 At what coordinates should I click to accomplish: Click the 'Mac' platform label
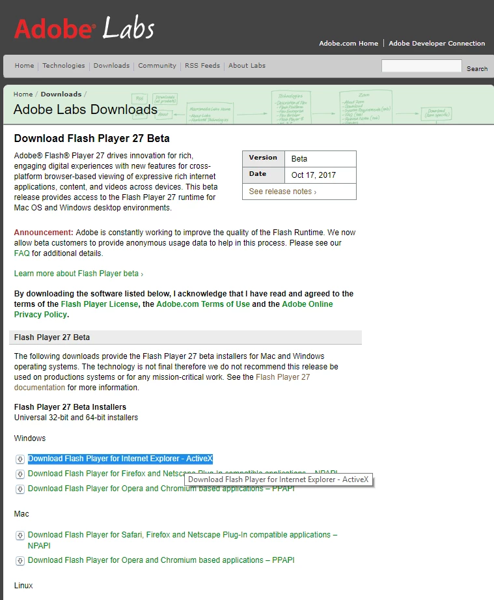21,514
